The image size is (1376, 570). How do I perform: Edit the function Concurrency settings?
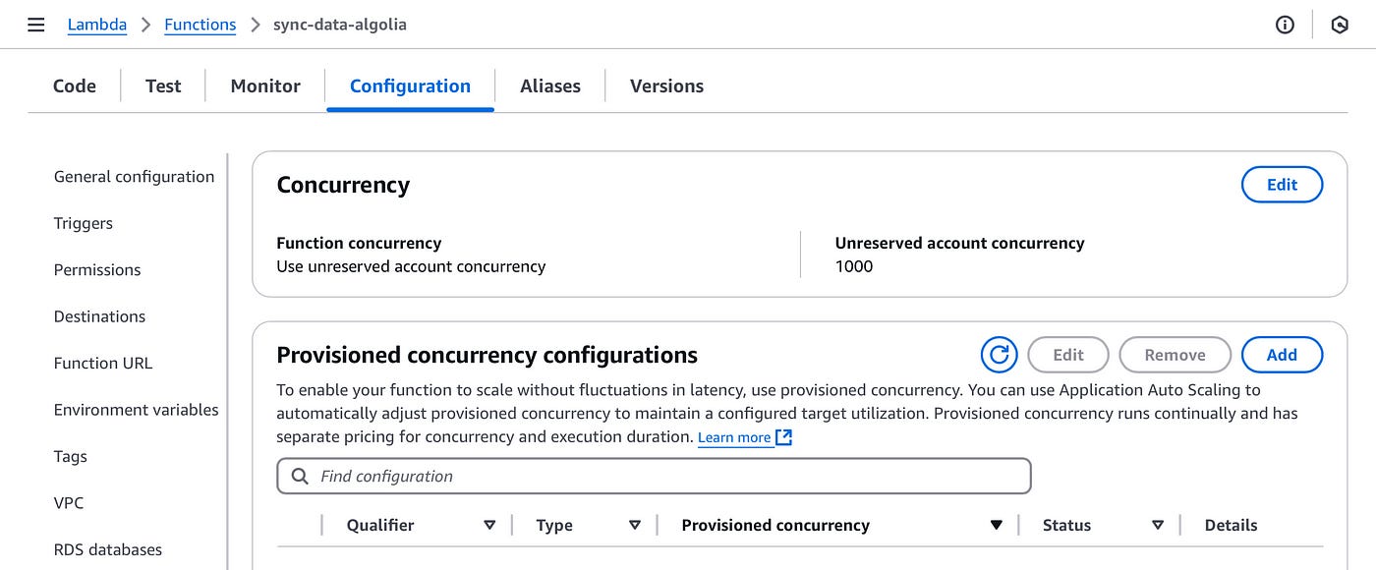click(x=1282, y=184)
